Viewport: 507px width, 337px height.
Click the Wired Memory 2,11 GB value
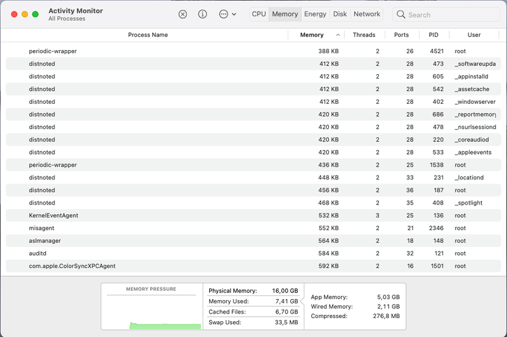(388, 307)
